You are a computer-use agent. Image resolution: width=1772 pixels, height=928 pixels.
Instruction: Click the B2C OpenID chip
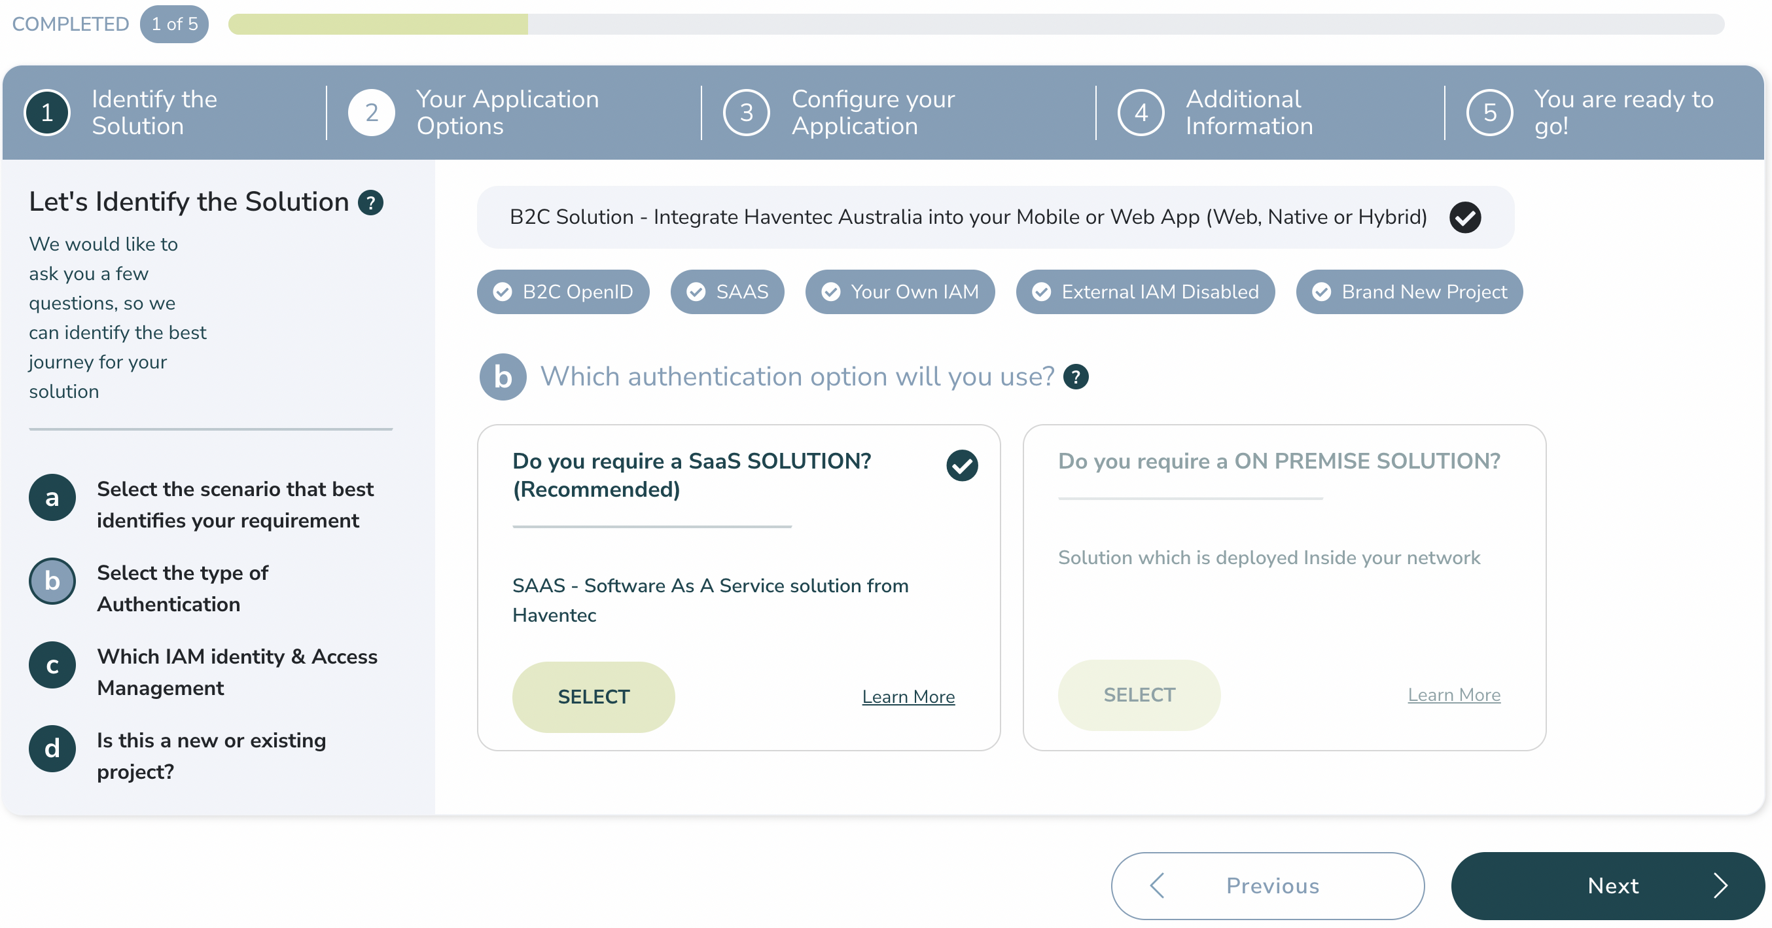pyautogui.click(x=563, y=292)
